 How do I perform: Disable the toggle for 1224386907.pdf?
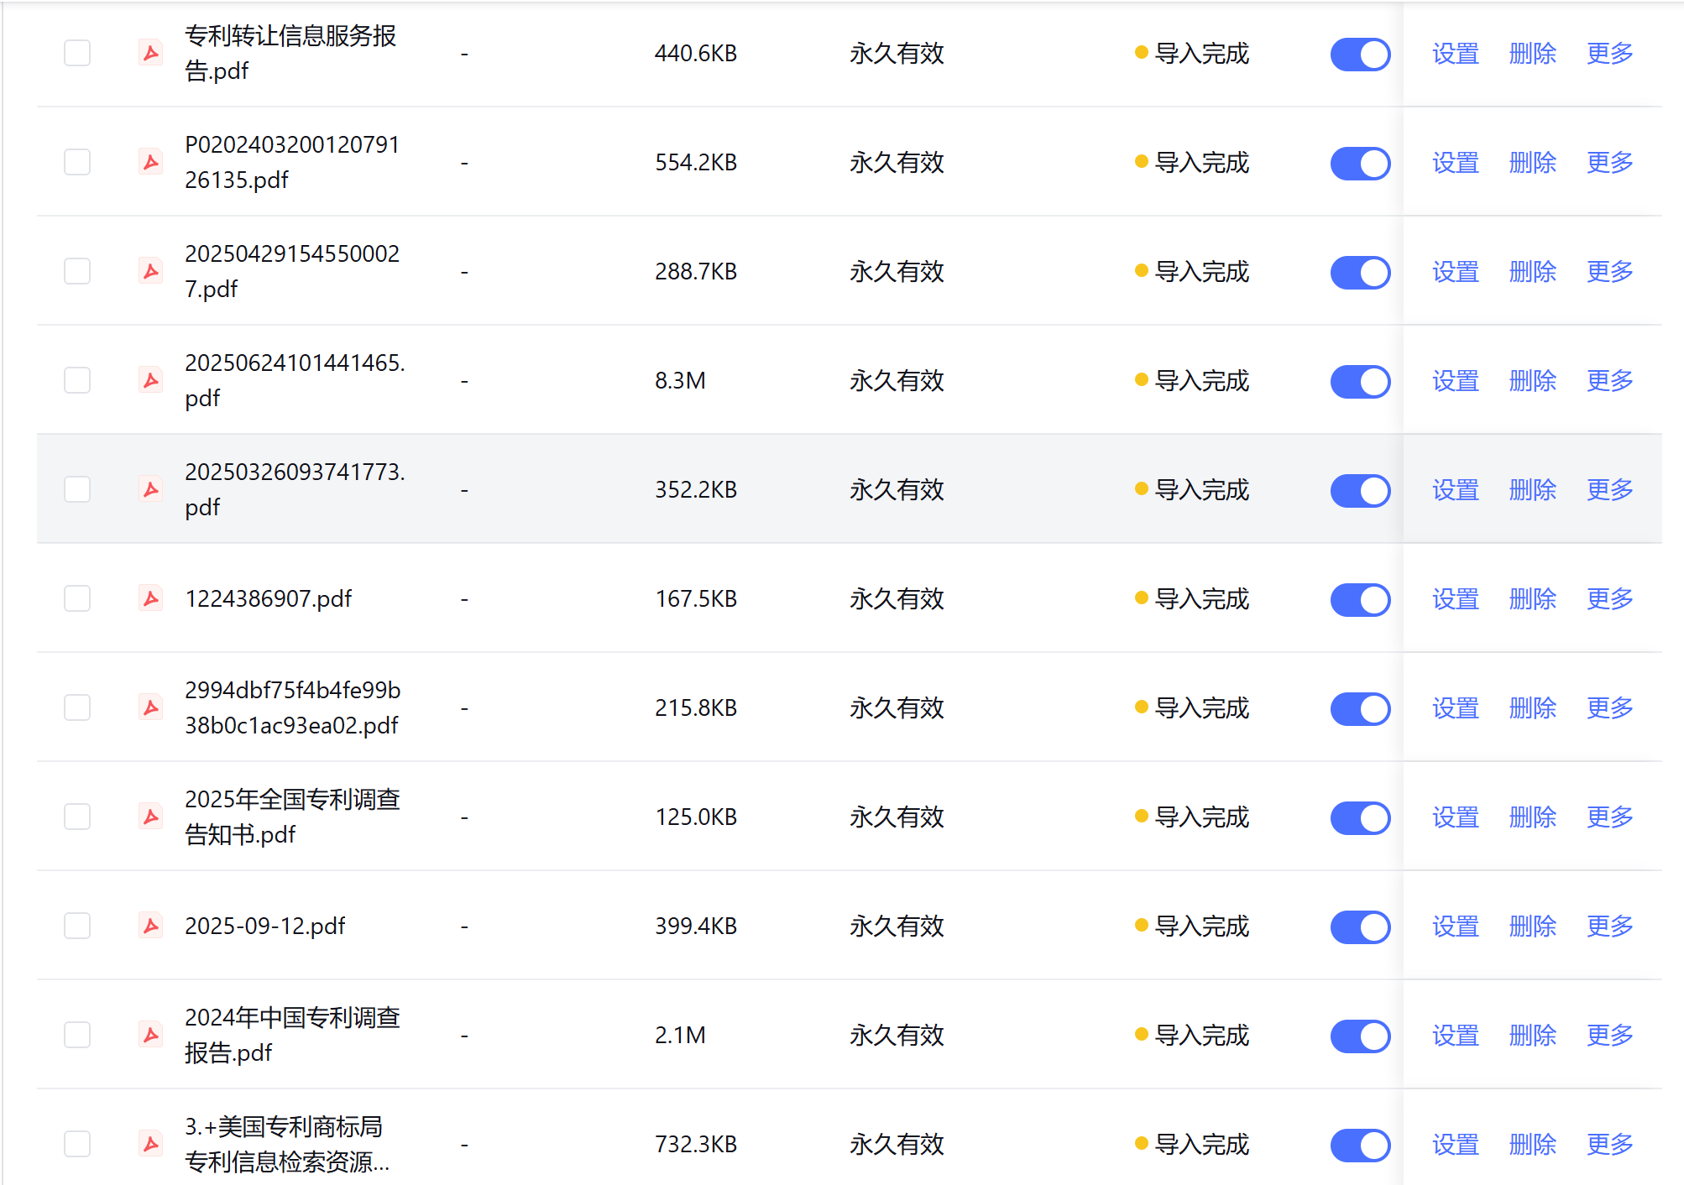(x=1360, y=599)
